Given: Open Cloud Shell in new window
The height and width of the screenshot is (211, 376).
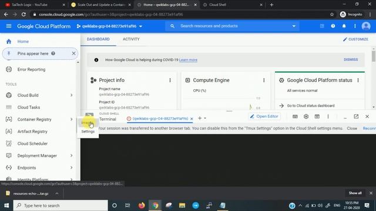Looking at the screenshot, I should coord(356,117).
